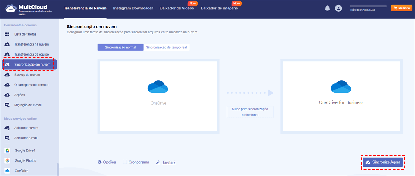Click the OneDrive for Business target logo
The height and width of the screenshot is (176, 415).
click(x=341, y=87)
